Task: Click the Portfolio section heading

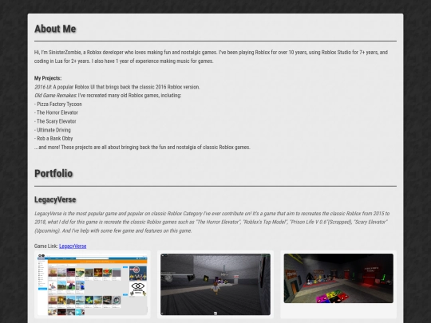Action: click(x=53, y=174)
